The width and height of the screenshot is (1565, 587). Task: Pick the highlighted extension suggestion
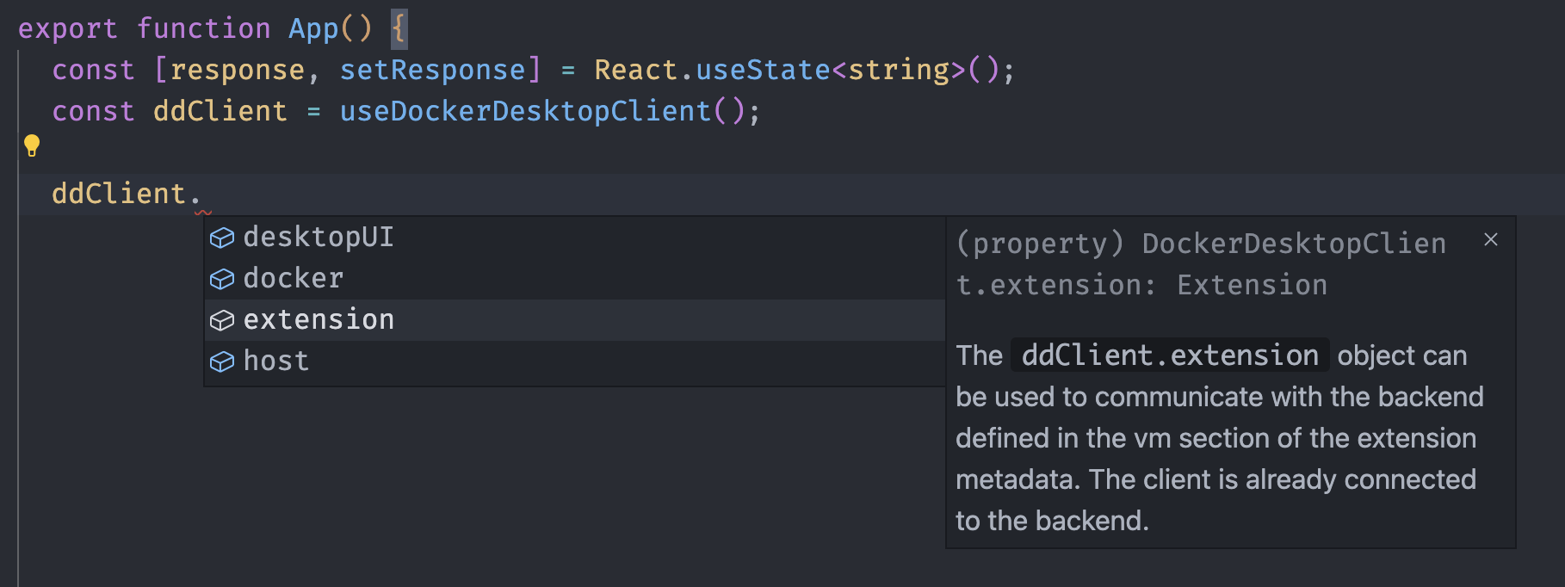point(319,320)
